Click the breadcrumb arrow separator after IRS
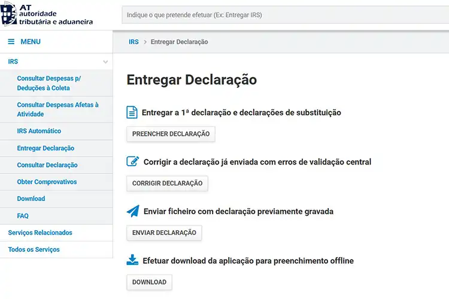 145,42
